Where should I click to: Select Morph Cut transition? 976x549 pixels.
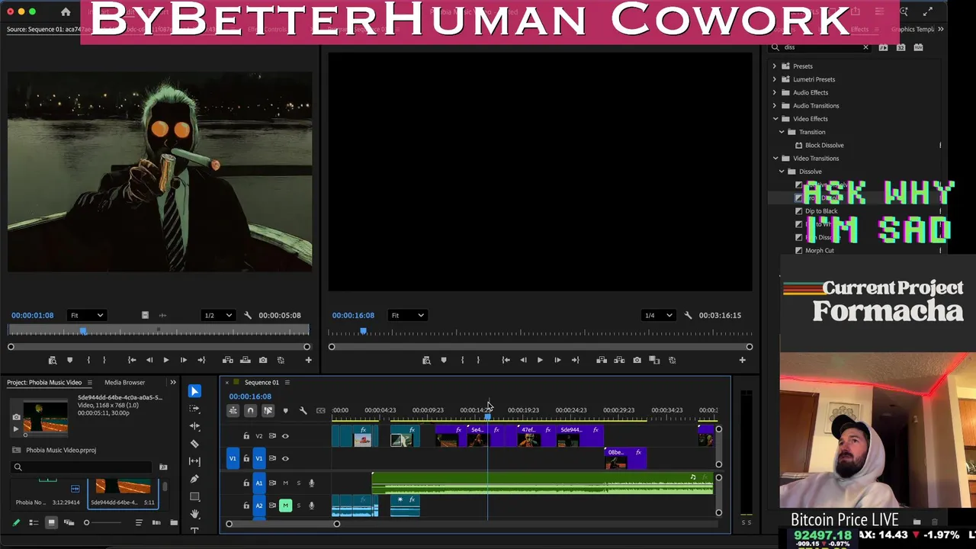coord(820,251)
